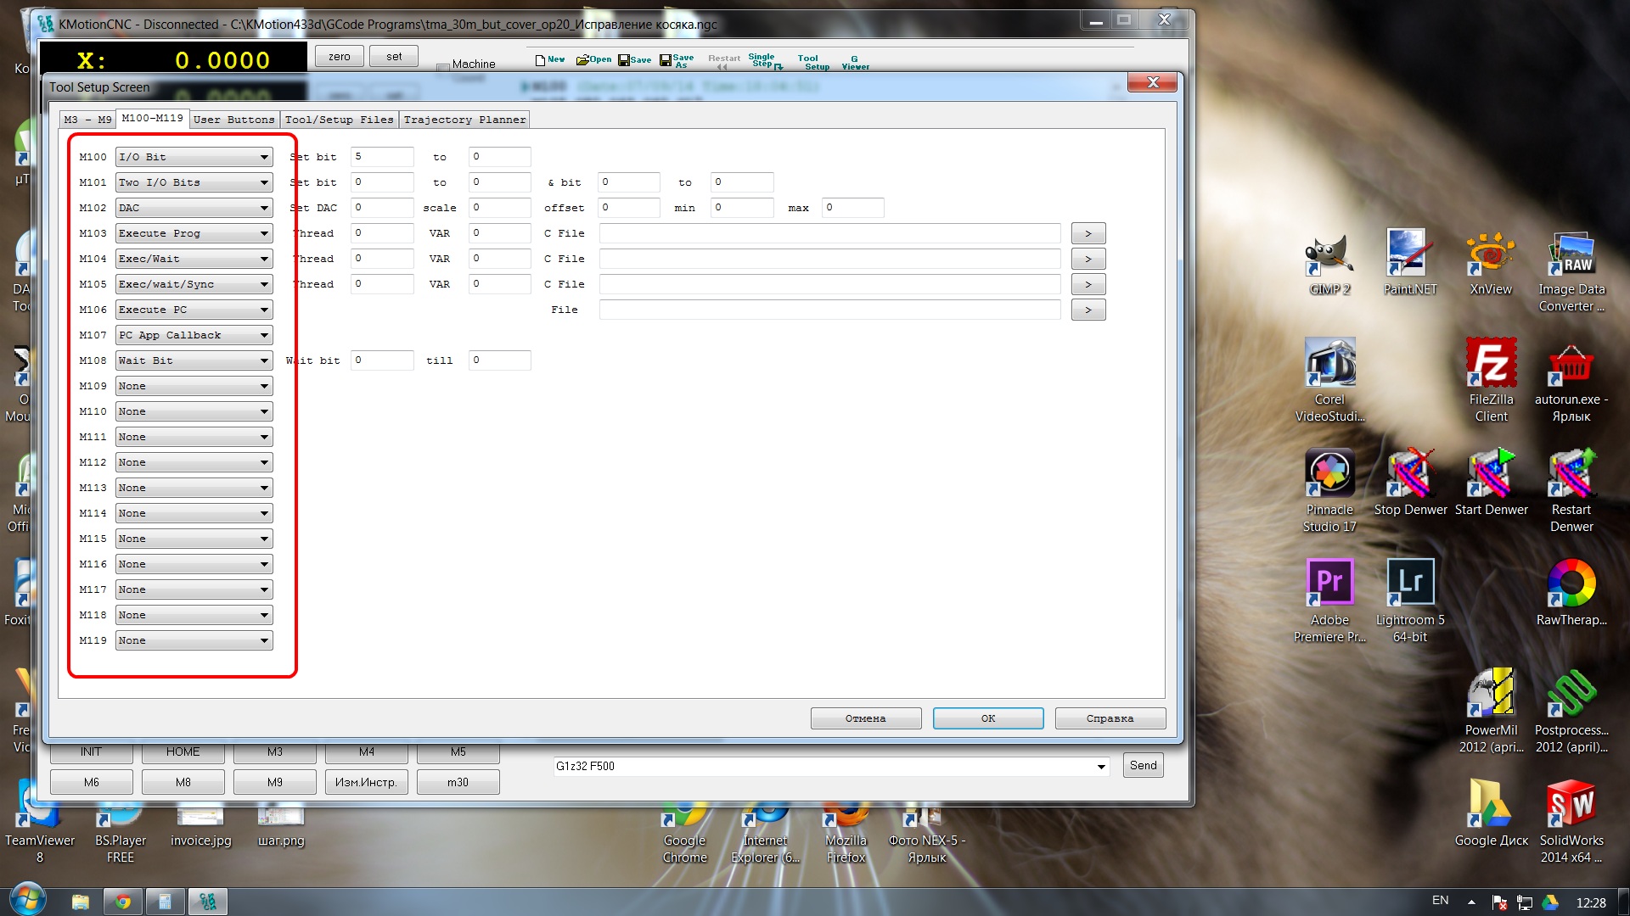Click the OK button
Screen dimensions: 1630x916
click(987, 718)
